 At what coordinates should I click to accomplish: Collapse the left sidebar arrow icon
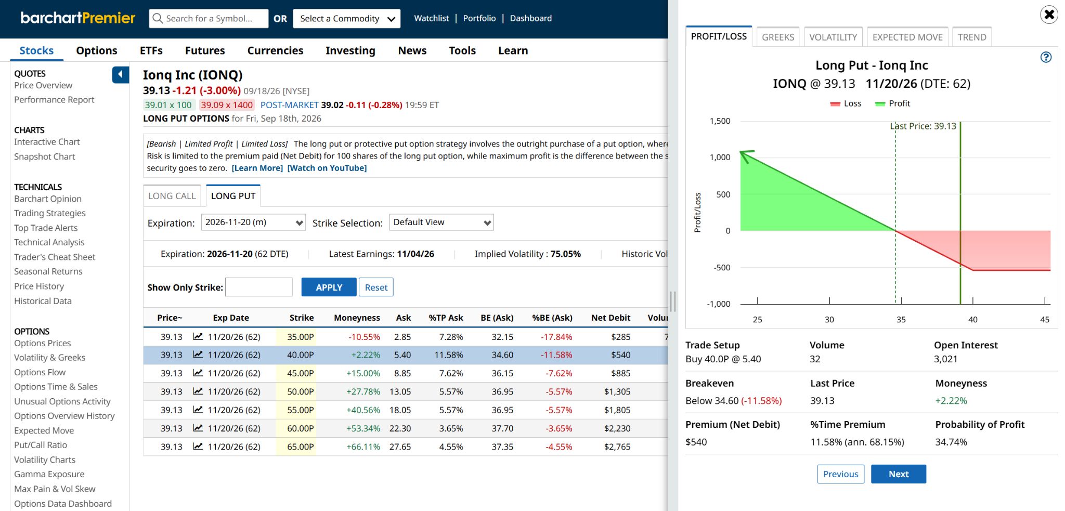point(120,75)
